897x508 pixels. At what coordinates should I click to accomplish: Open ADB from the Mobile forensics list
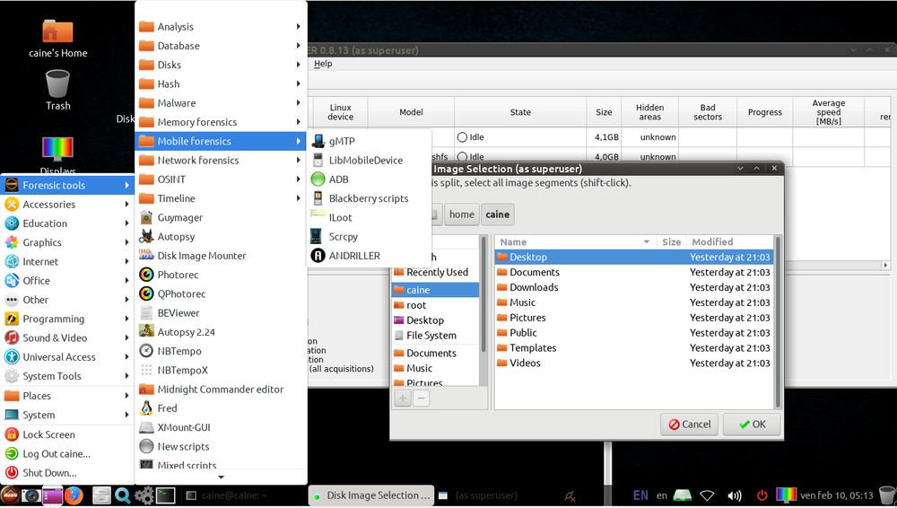coord(338,180)
